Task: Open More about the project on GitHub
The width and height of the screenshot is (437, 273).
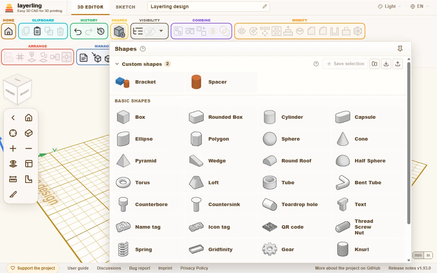Action: coord(348,268)
